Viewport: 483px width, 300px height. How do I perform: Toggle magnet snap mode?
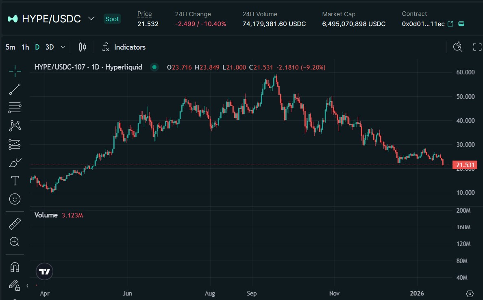point(15,267)
